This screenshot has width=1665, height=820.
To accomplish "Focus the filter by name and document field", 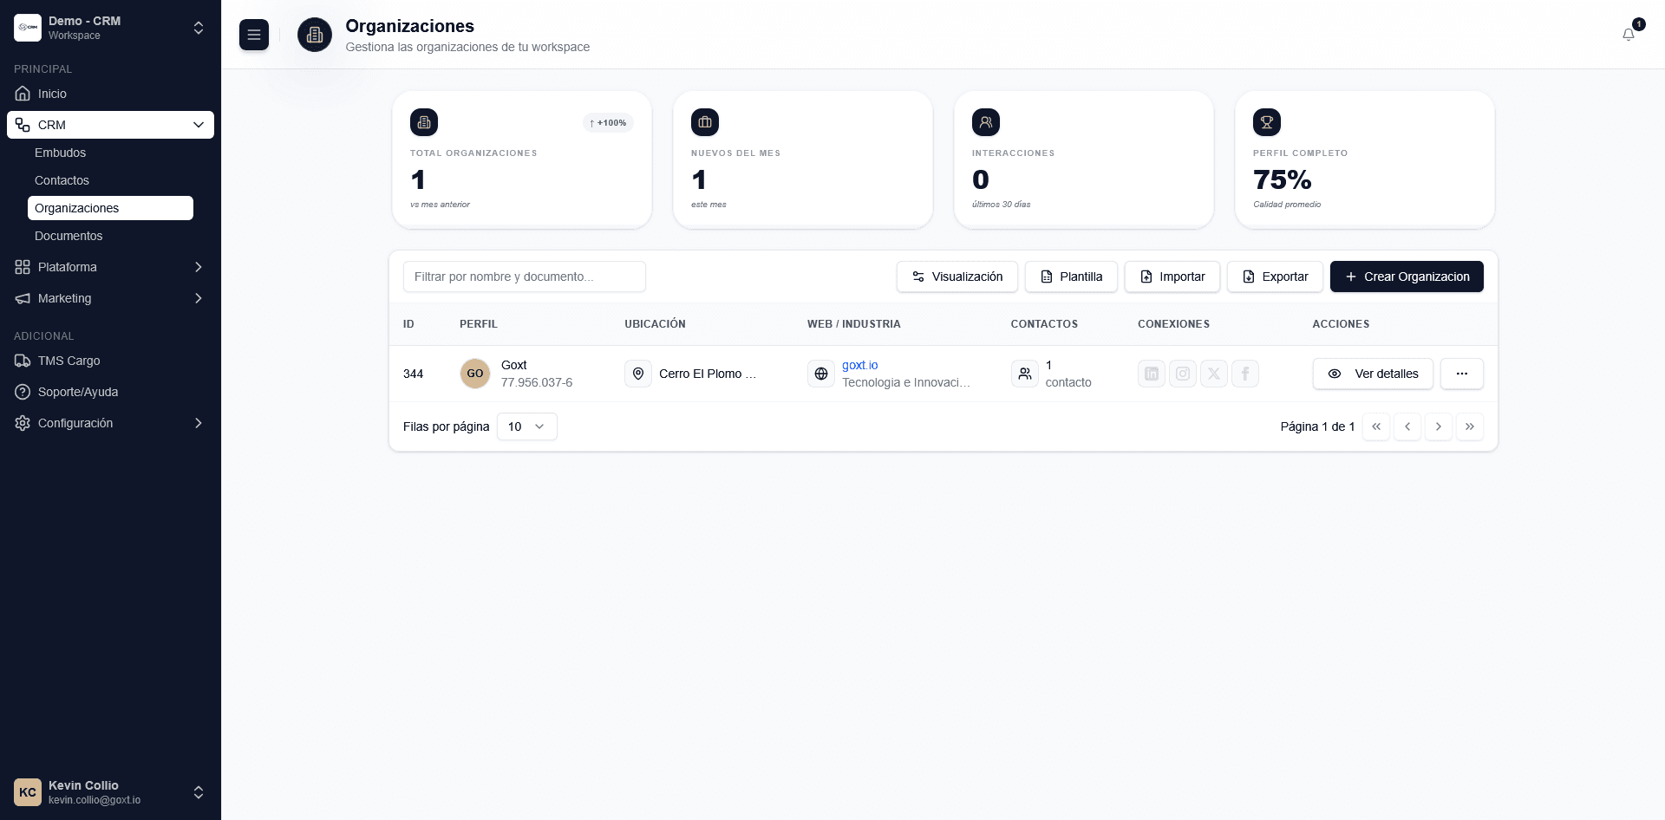I will pos(525,277).
